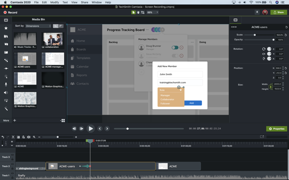The height and width of the screenshot is (180, 289).
Task: Click the Copy icon on timeline toolbar
Action: click(18, 137)
